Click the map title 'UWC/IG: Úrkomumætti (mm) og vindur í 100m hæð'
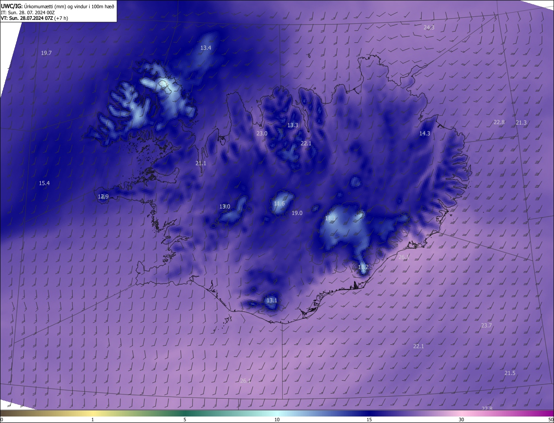Screen dimensions: 554x423 tap(58, 6)
